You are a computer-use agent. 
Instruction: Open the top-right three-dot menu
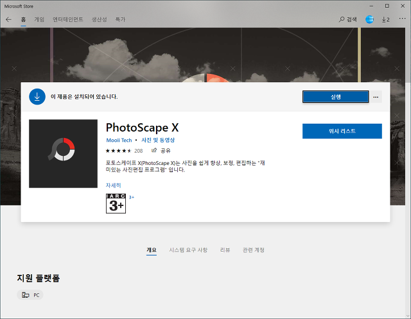(x=402, y=19)
